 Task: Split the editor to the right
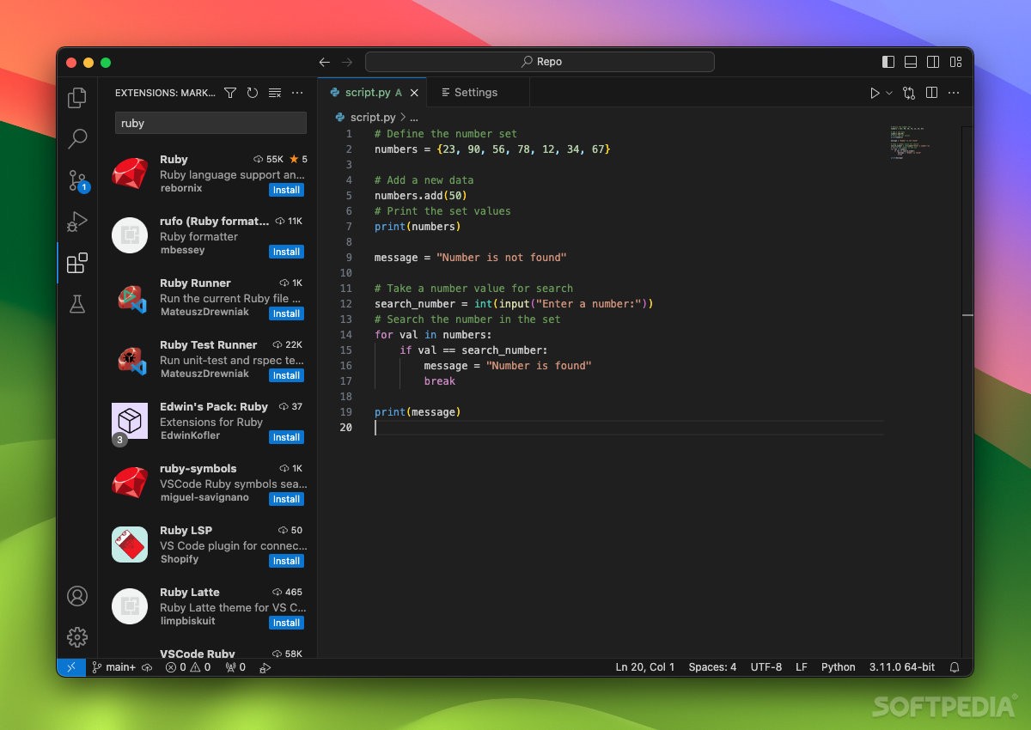931,93
